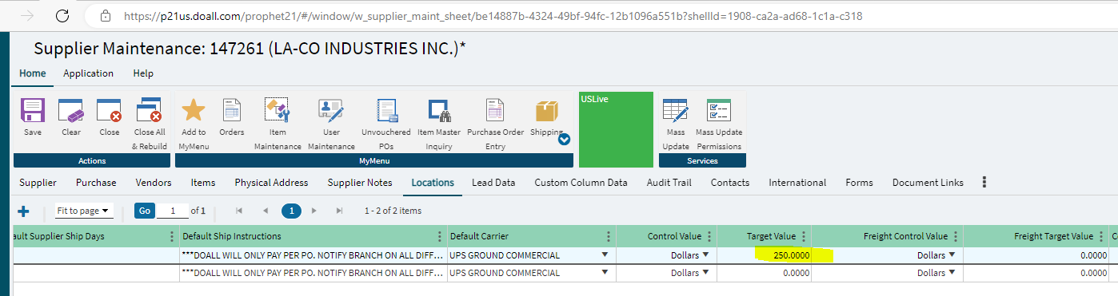This screenshot has height=296, width=1118.
Task: Open the Purchase Order Entry icon
Action: tap(495, 110)
